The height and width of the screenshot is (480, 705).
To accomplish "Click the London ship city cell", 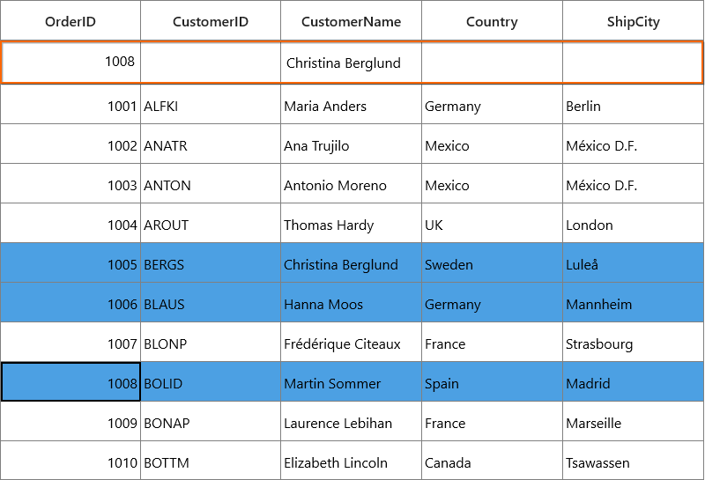I will [633, 225].
